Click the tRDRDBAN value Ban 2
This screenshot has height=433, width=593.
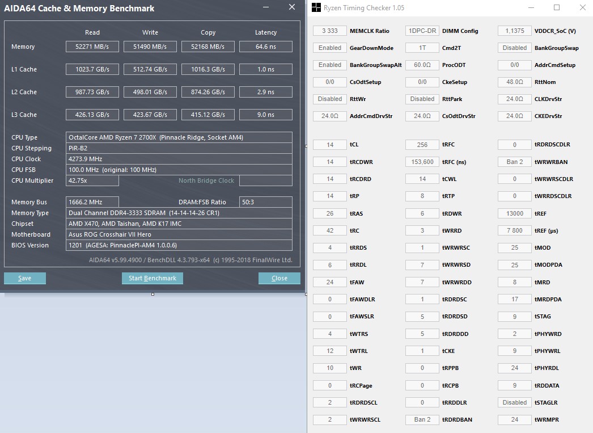[x=422, y=419]
